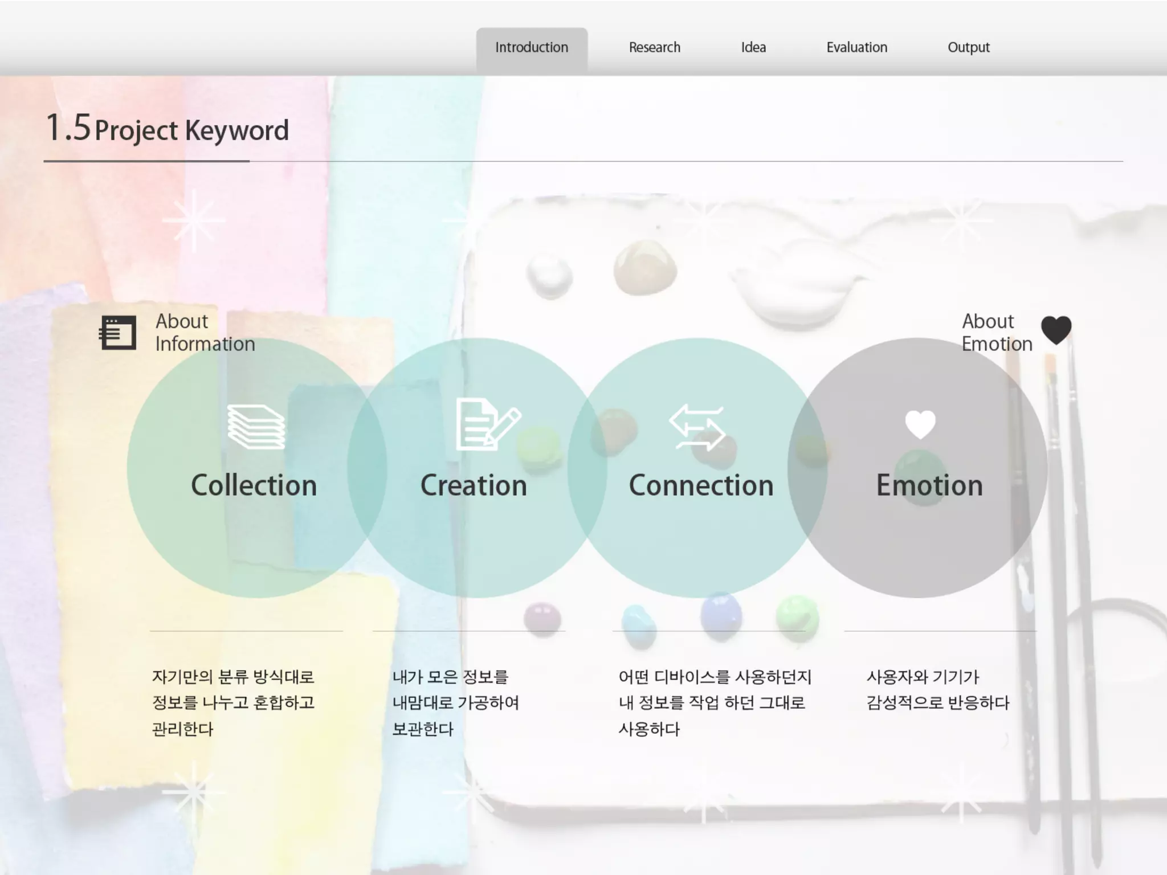Click the black heart beside About Emotion

pos(1056,330)
